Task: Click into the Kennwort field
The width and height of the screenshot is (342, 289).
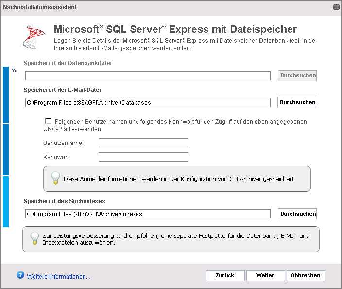Action: pos(143,157)
